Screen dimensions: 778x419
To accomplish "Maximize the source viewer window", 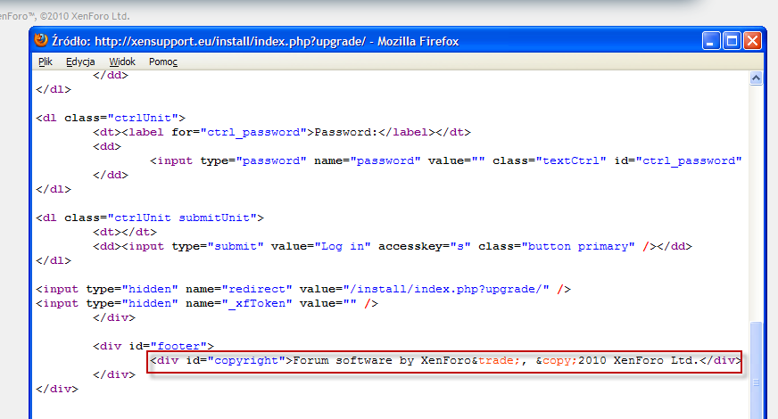I will pos(732,41).
